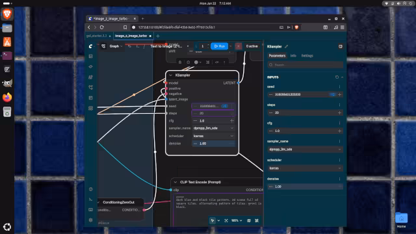Click the denoise slider in KSampler node
The height and width of the screenshot is (234, 416).
point(213,144)
